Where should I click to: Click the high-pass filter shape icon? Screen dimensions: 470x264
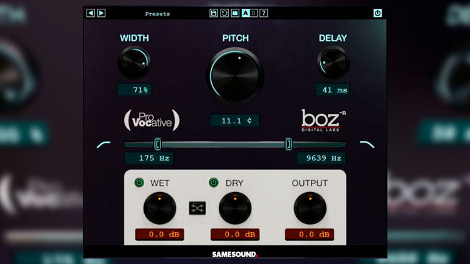coord(103,145)
